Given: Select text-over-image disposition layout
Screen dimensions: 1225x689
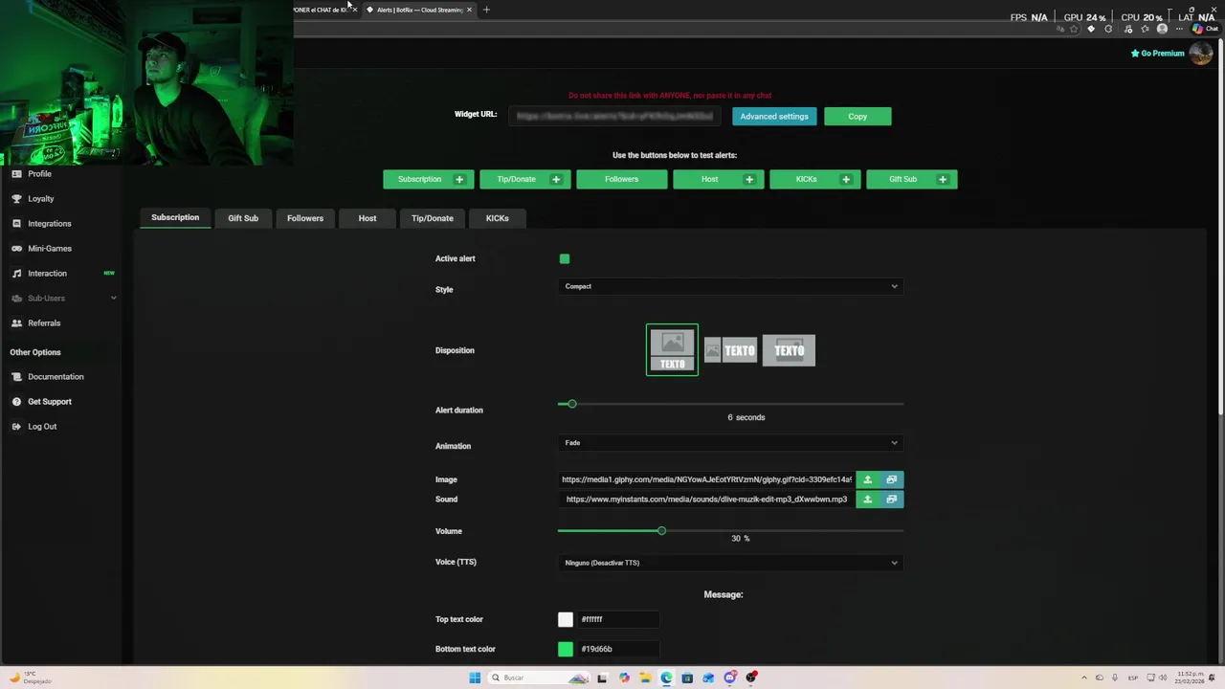Looking at the screenshot, I should point(789,350).
